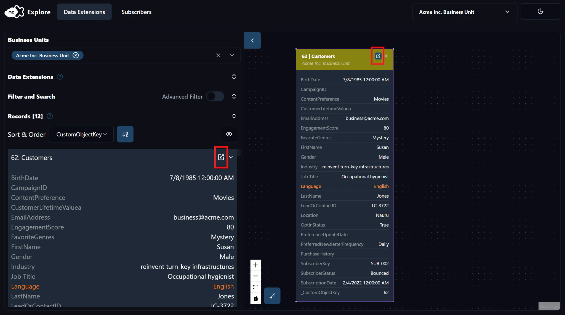Screen dimensions: 565x315
Task: Click the 2/4/2022 SubscriptionDate value
Action: [x=366, y=283]
